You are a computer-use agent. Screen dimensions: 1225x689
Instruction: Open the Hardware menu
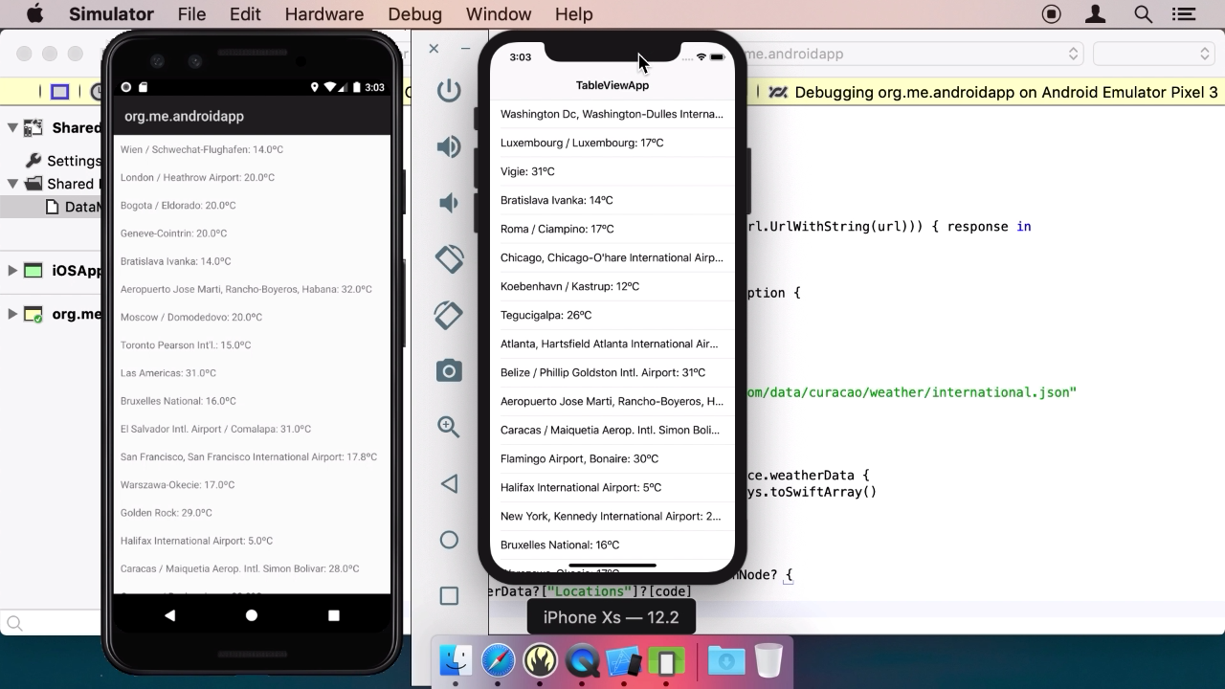coord(324,14)
